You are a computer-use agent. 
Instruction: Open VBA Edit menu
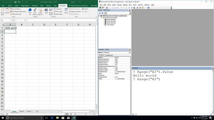tap(105, 5)
